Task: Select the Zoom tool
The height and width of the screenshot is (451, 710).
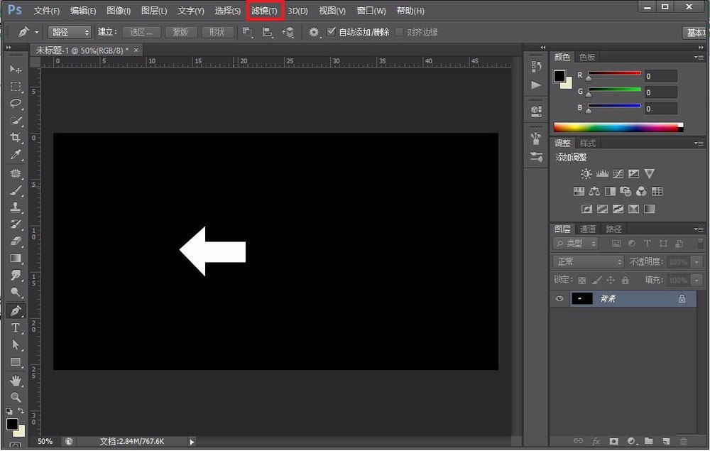Action: point(16,397)
